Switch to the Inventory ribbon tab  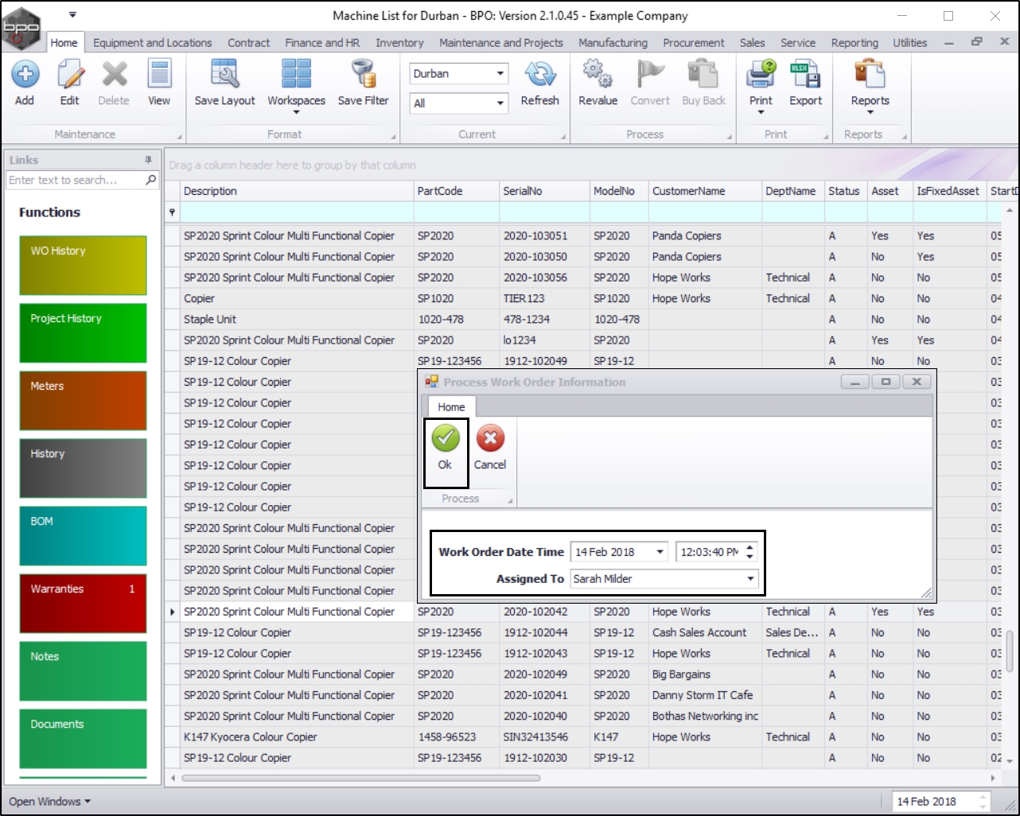click(399, 43)
